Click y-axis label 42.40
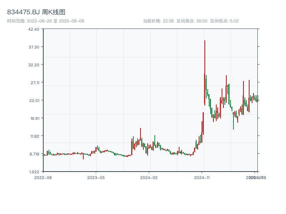The image size is (286, 214). [x=34, y=29]
